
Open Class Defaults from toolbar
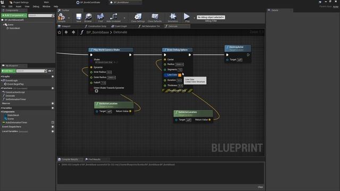(155, 18)
